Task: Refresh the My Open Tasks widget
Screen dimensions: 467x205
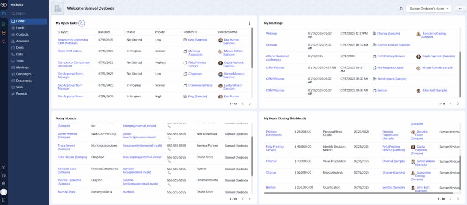Action: click(x=82, y=23)
